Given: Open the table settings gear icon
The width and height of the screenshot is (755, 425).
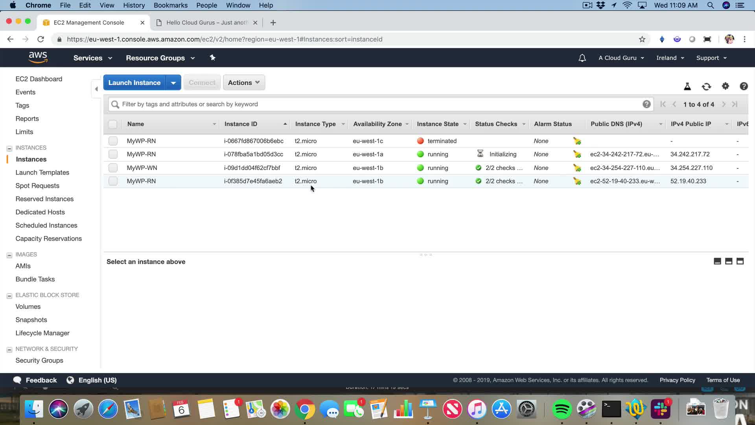Looking at the screenshot, I should (x=725, y=86).
